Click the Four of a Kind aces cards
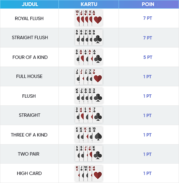Screen dimensions: 179x183 tap(89, 57)
